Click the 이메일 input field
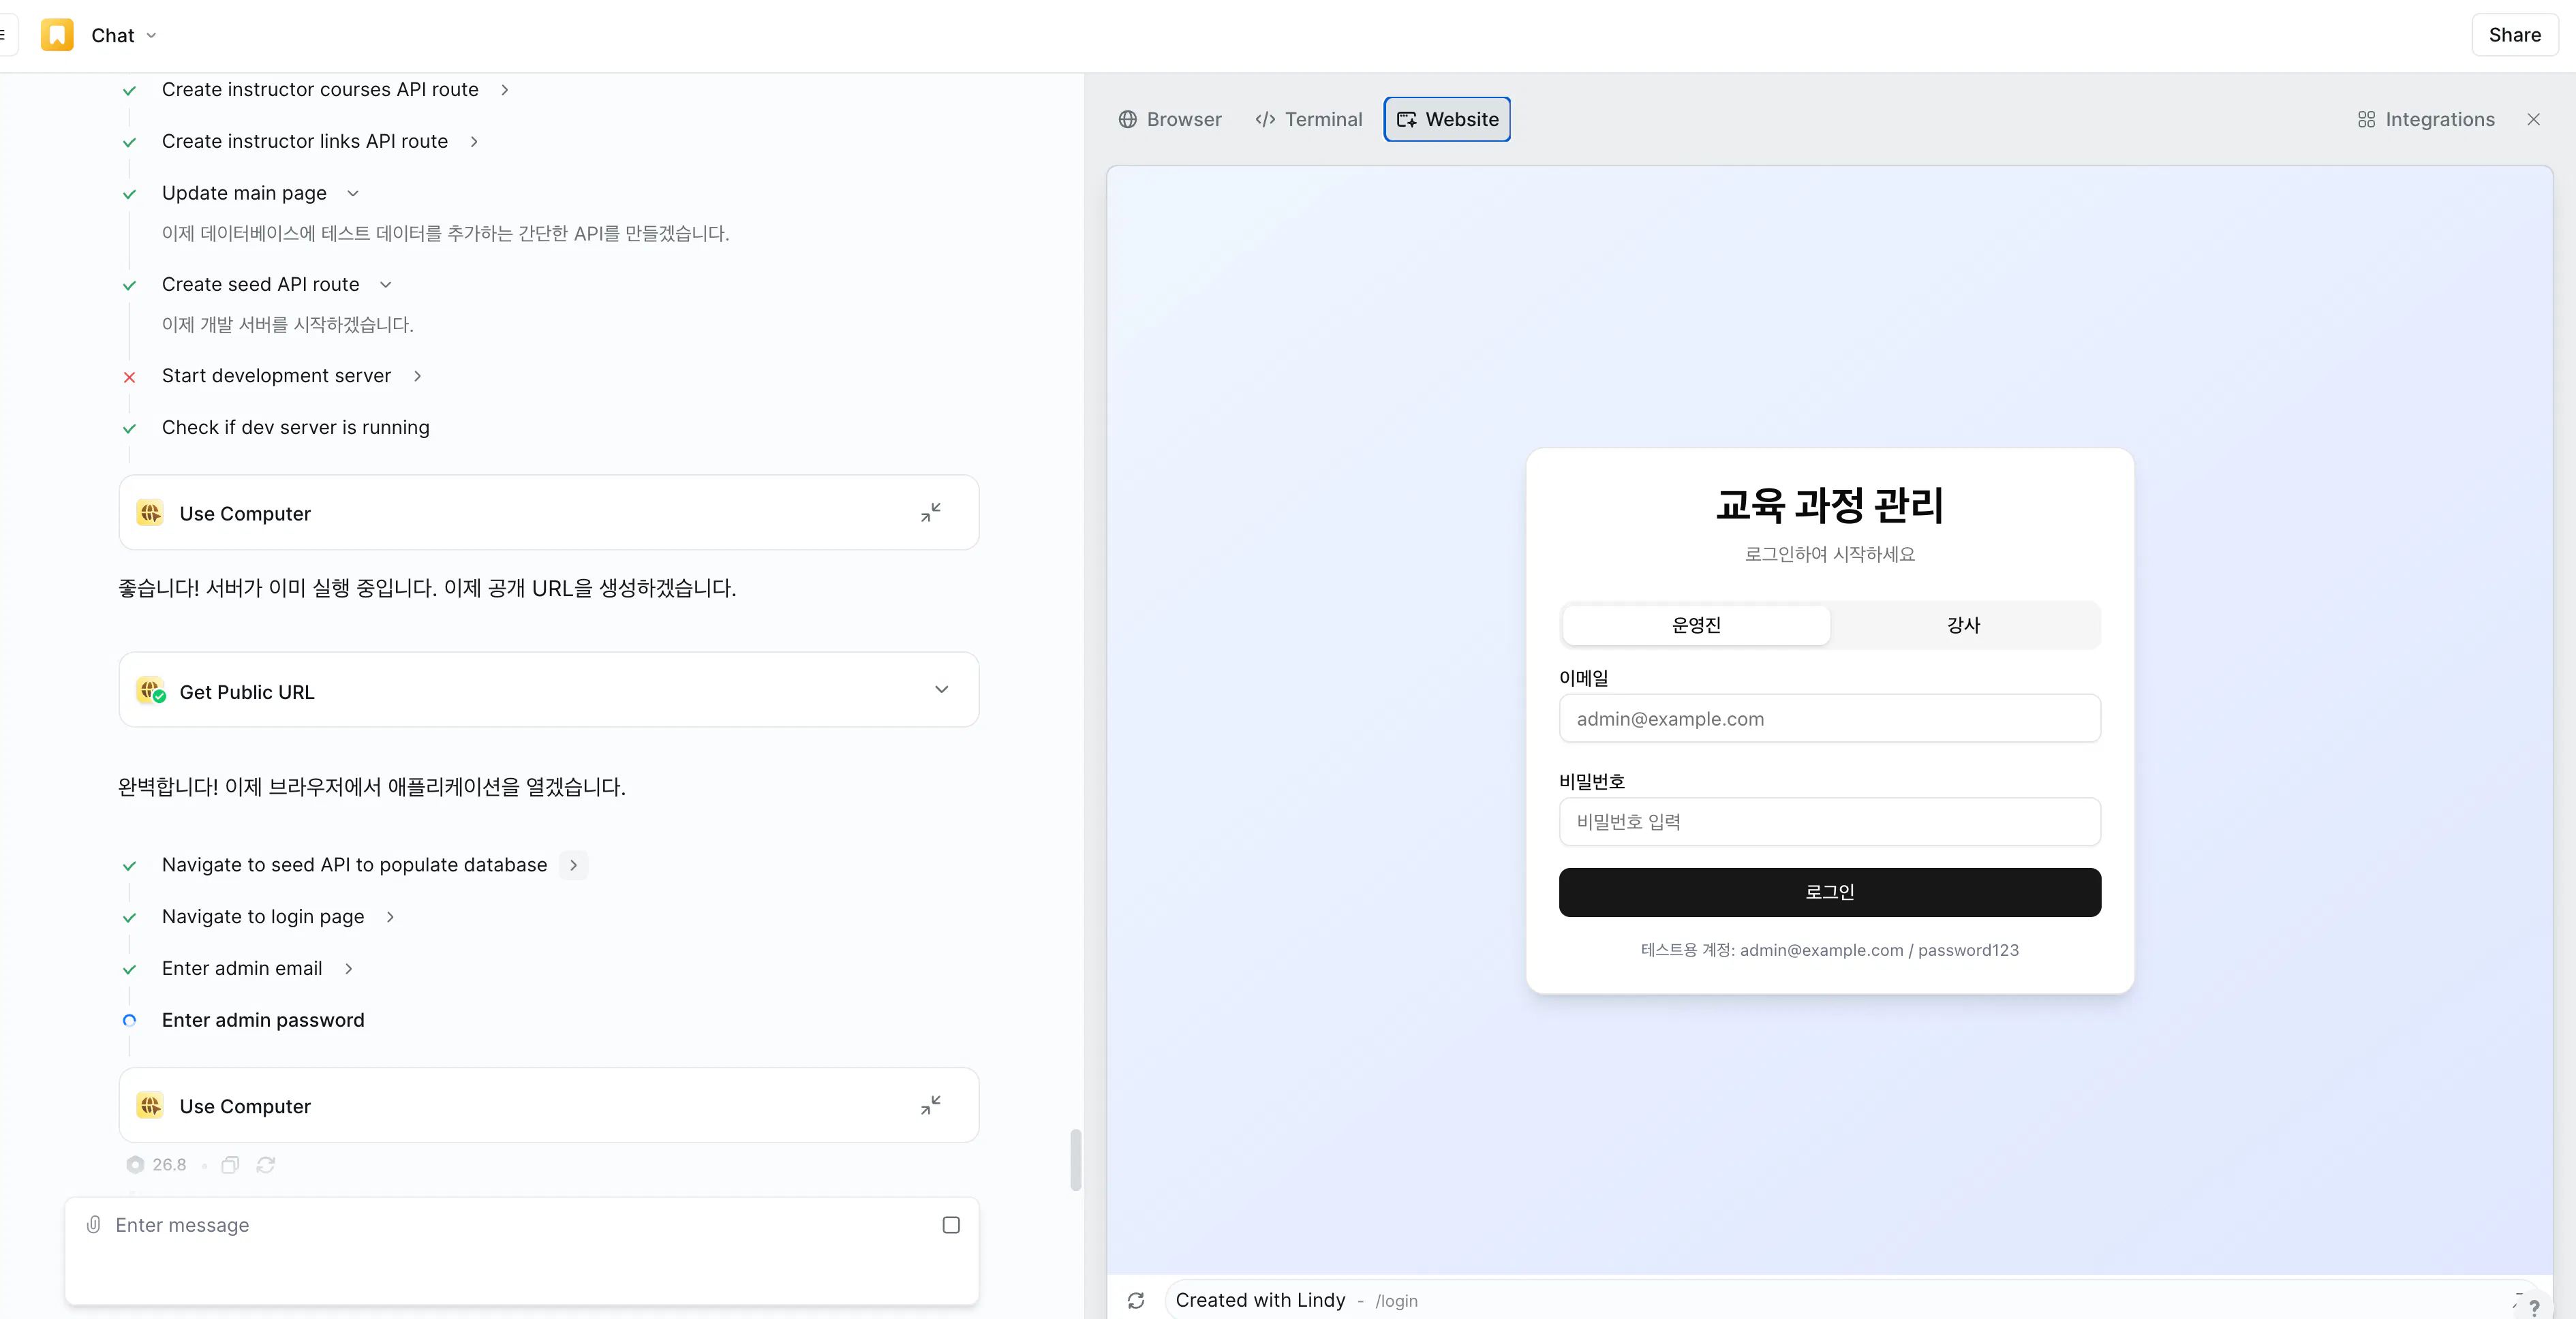 click(x=1829, y=718)
